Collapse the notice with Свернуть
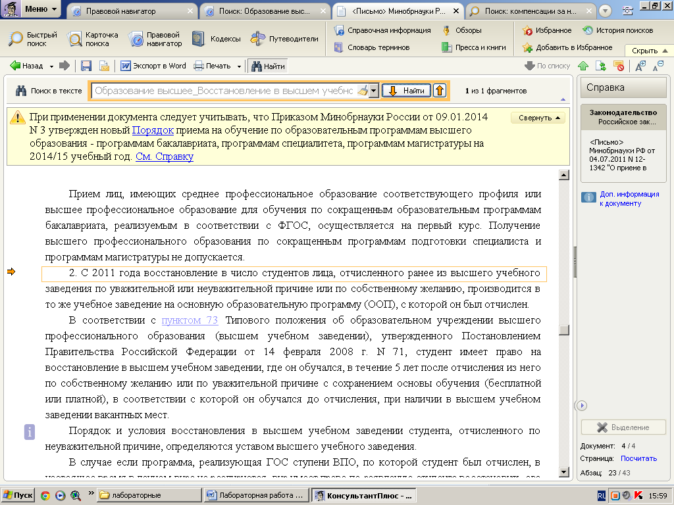 coord(538,118)
